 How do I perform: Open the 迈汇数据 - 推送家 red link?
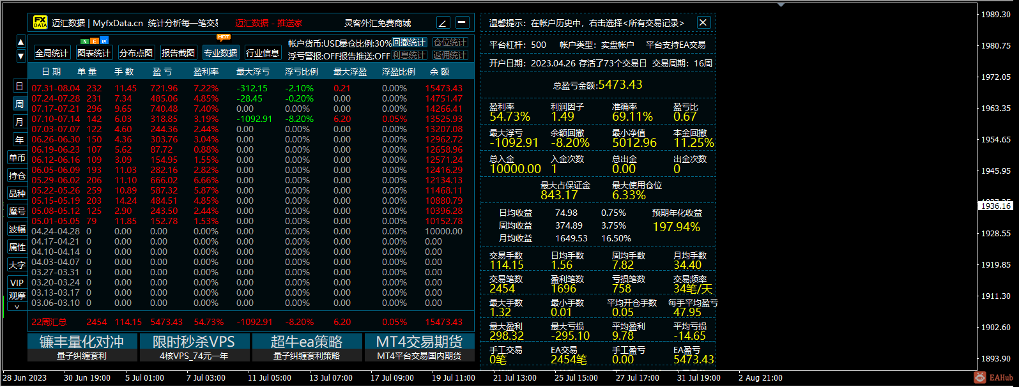(x=268, y=23)
